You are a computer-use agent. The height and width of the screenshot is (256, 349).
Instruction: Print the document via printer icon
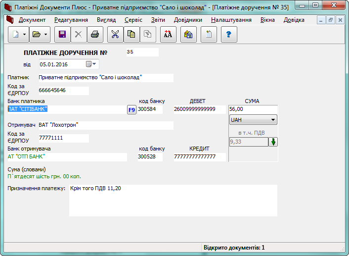[x=95, y=34]
